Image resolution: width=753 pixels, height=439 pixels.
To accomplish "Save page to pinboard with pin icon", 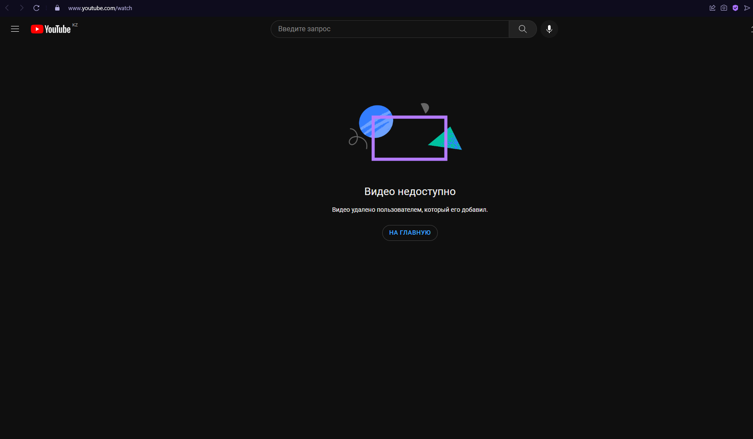I will [x=712, y=8].
